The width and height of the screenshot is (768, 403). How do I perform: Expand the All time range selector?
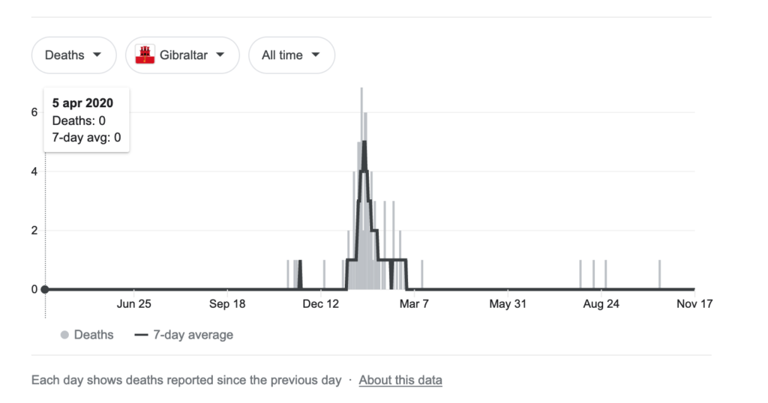point(291,55)
